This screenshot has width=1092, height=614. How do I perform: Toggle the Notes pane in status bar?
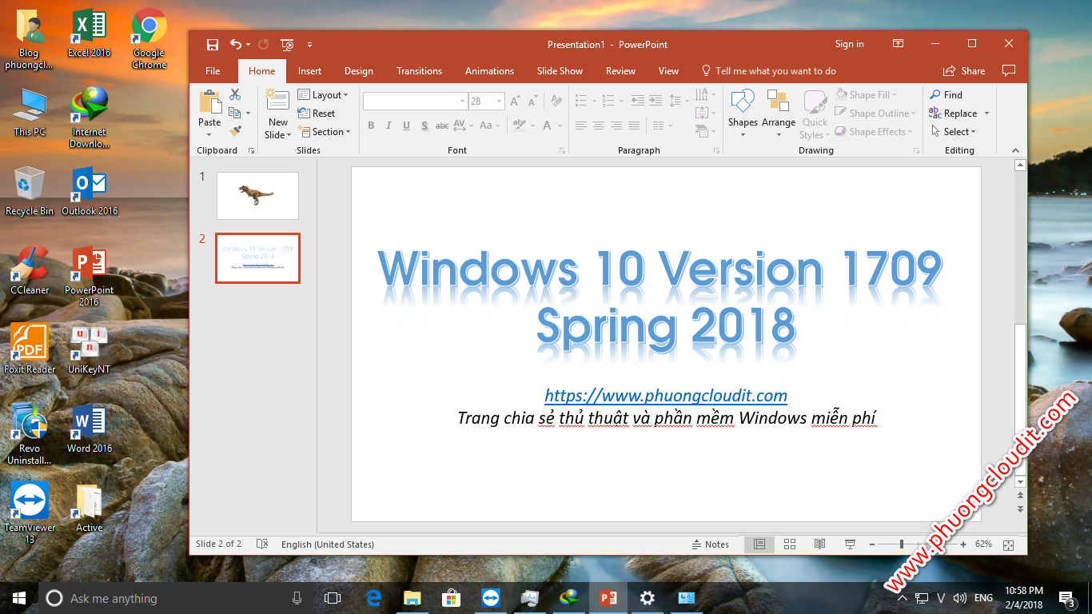pos(710,544)
